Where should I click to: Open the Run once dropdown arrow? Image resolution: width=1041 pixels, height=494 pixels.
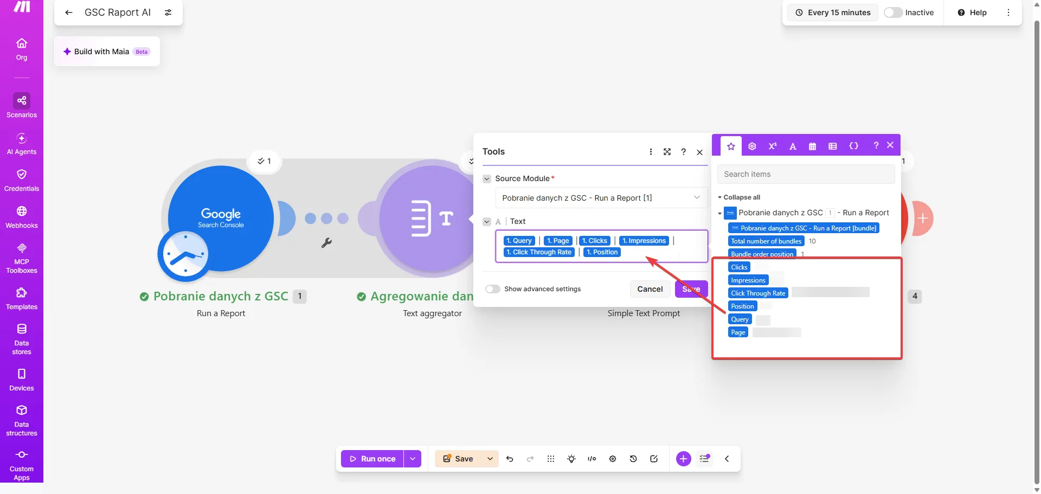click(413, 459)
